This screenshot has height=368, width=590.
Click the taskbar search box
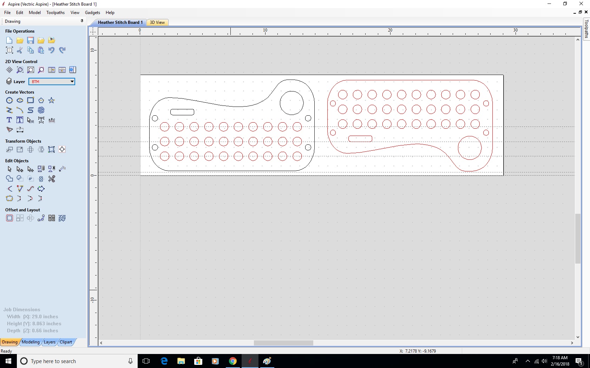pyautogui.click(x=77, y=361)
